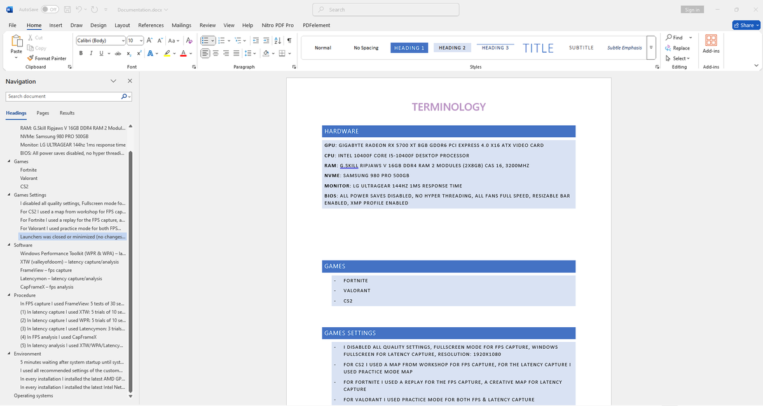
Task: Align text to the right
Action: tap(226, 53)
